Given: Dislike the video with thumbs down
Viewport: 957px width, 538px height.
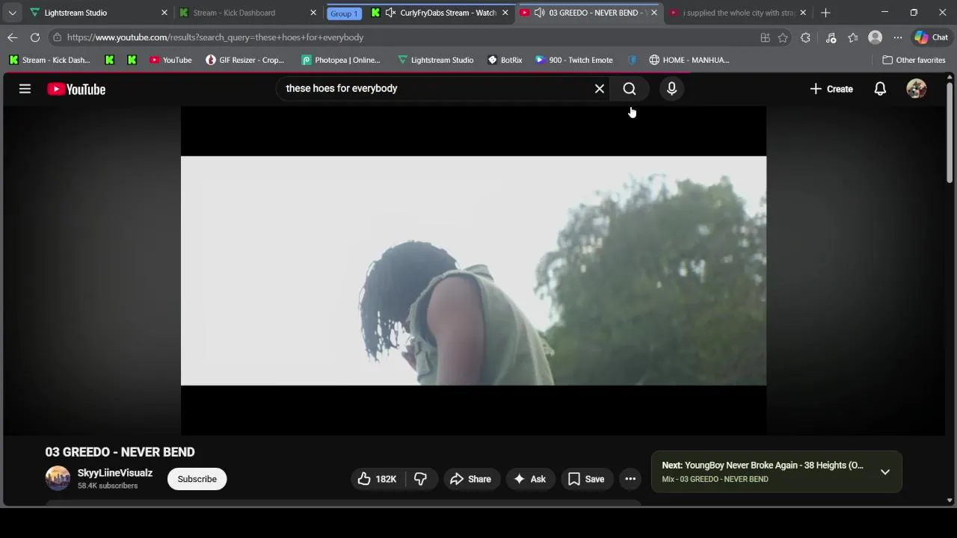Looking at the screenshot, I should pyautogui.click(x=421, y=479).
